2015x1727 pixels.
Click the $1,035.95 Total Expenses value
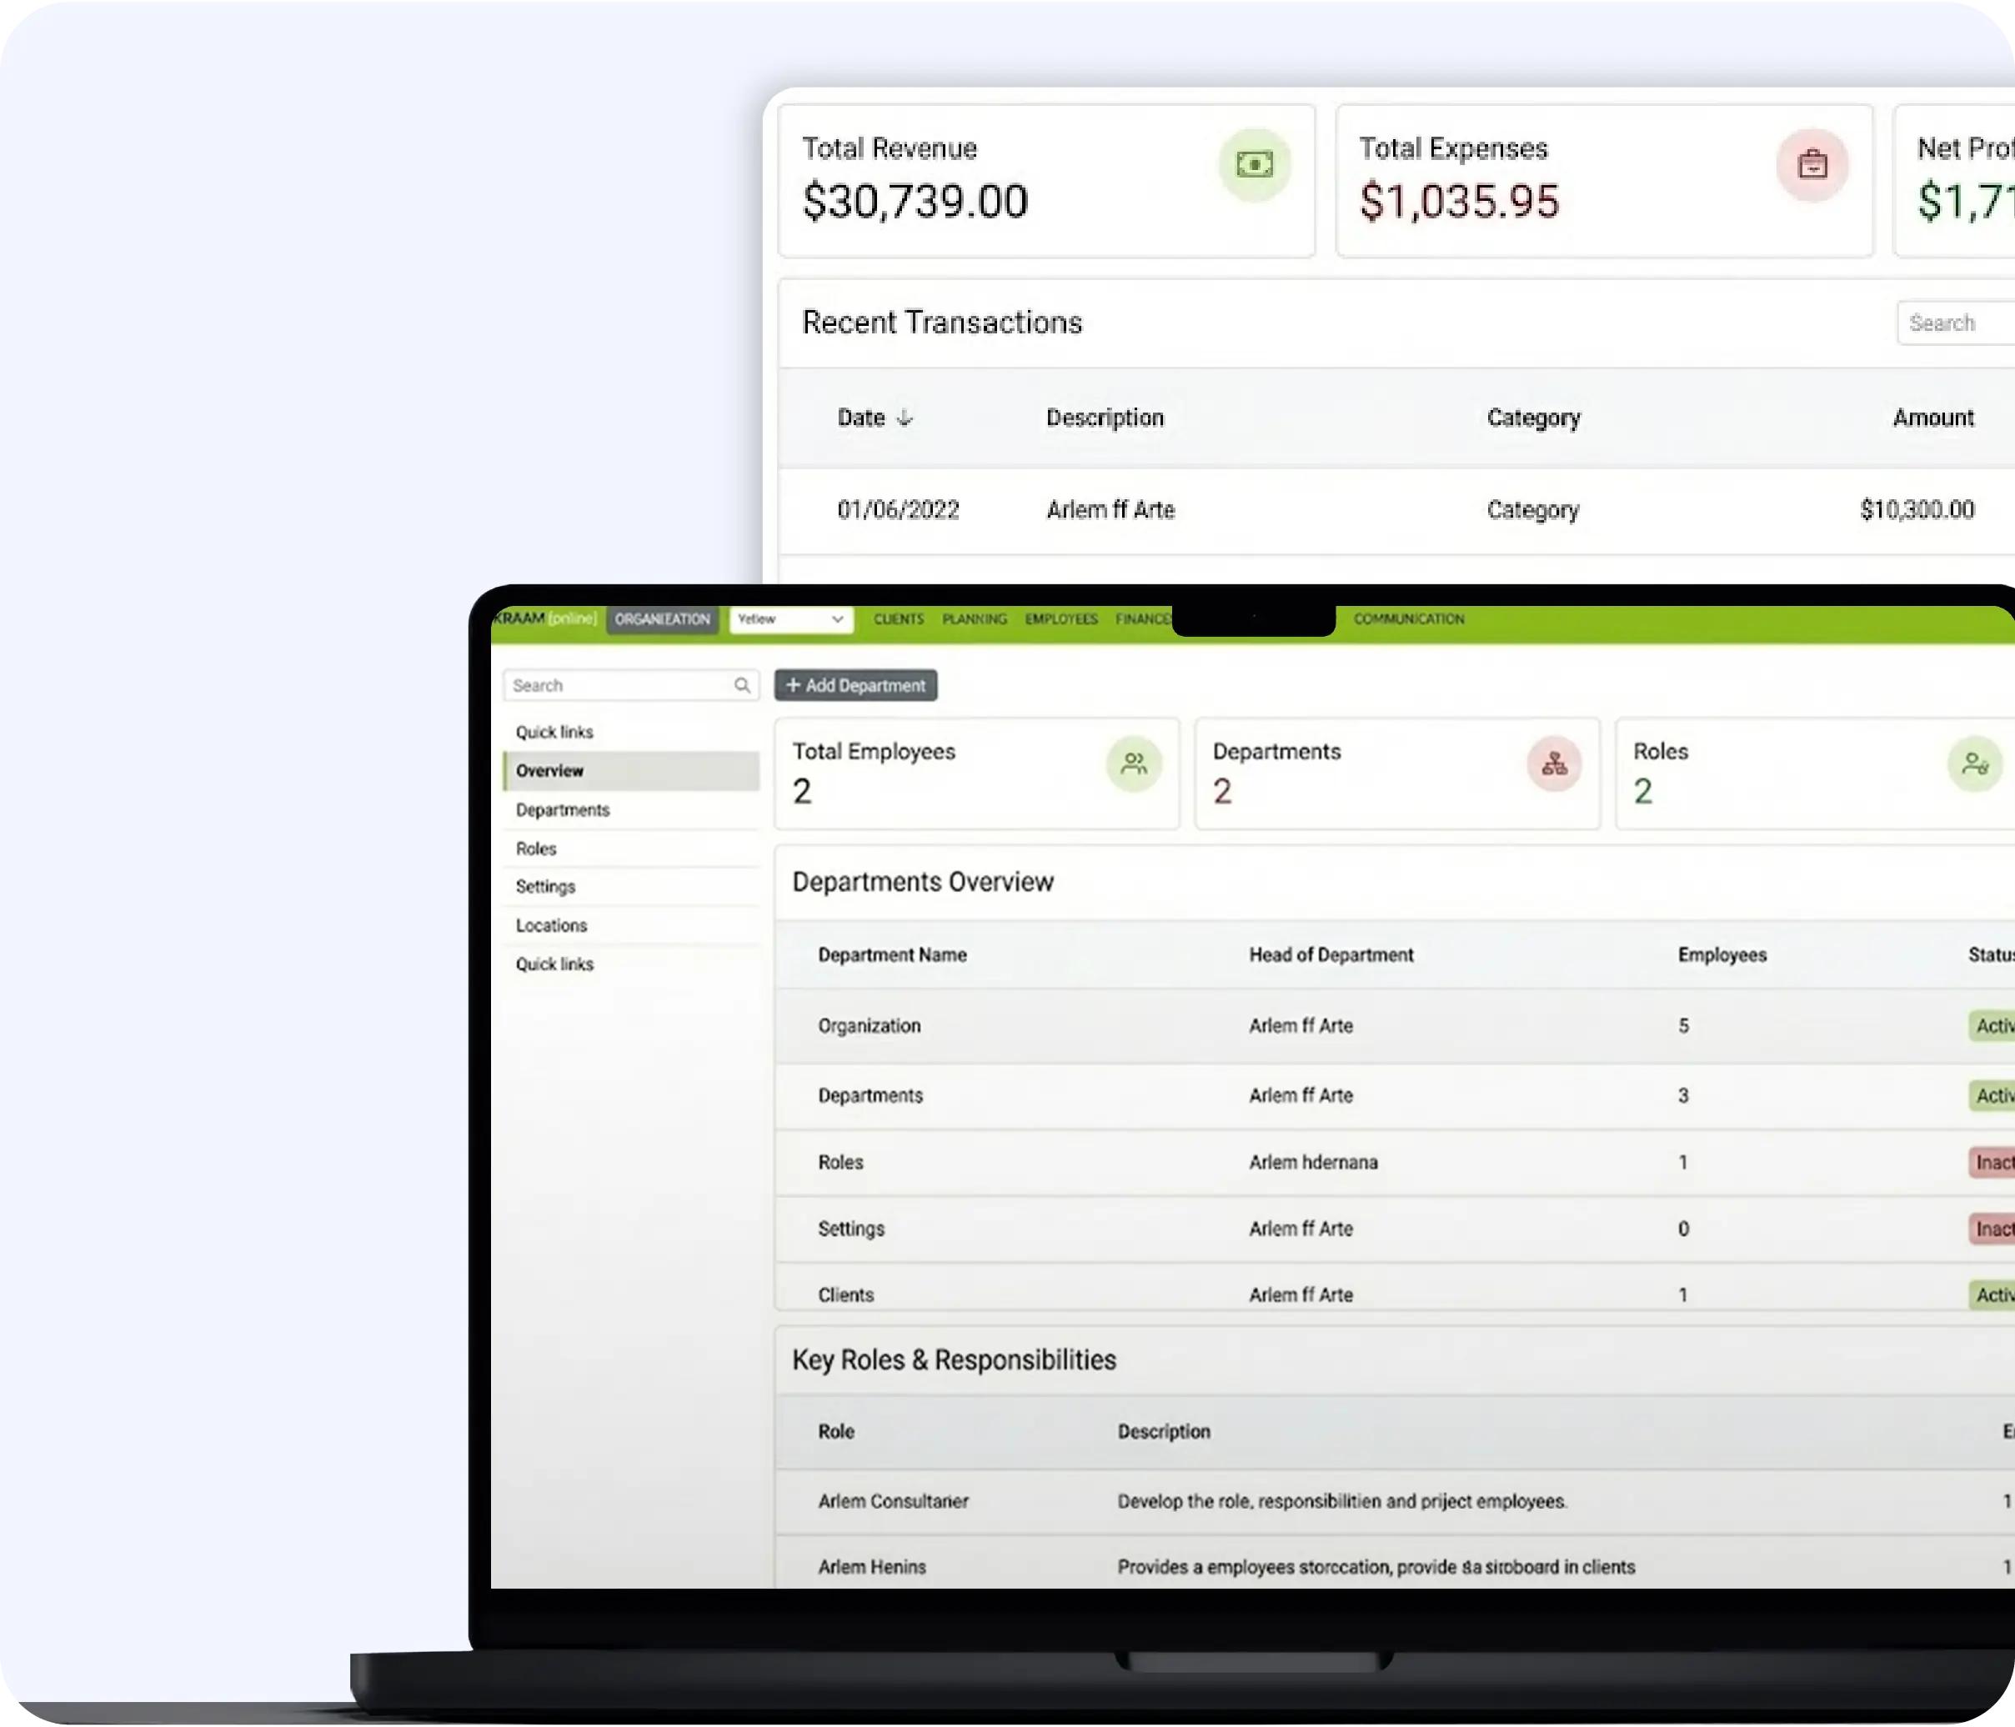tap(1459, 203)
